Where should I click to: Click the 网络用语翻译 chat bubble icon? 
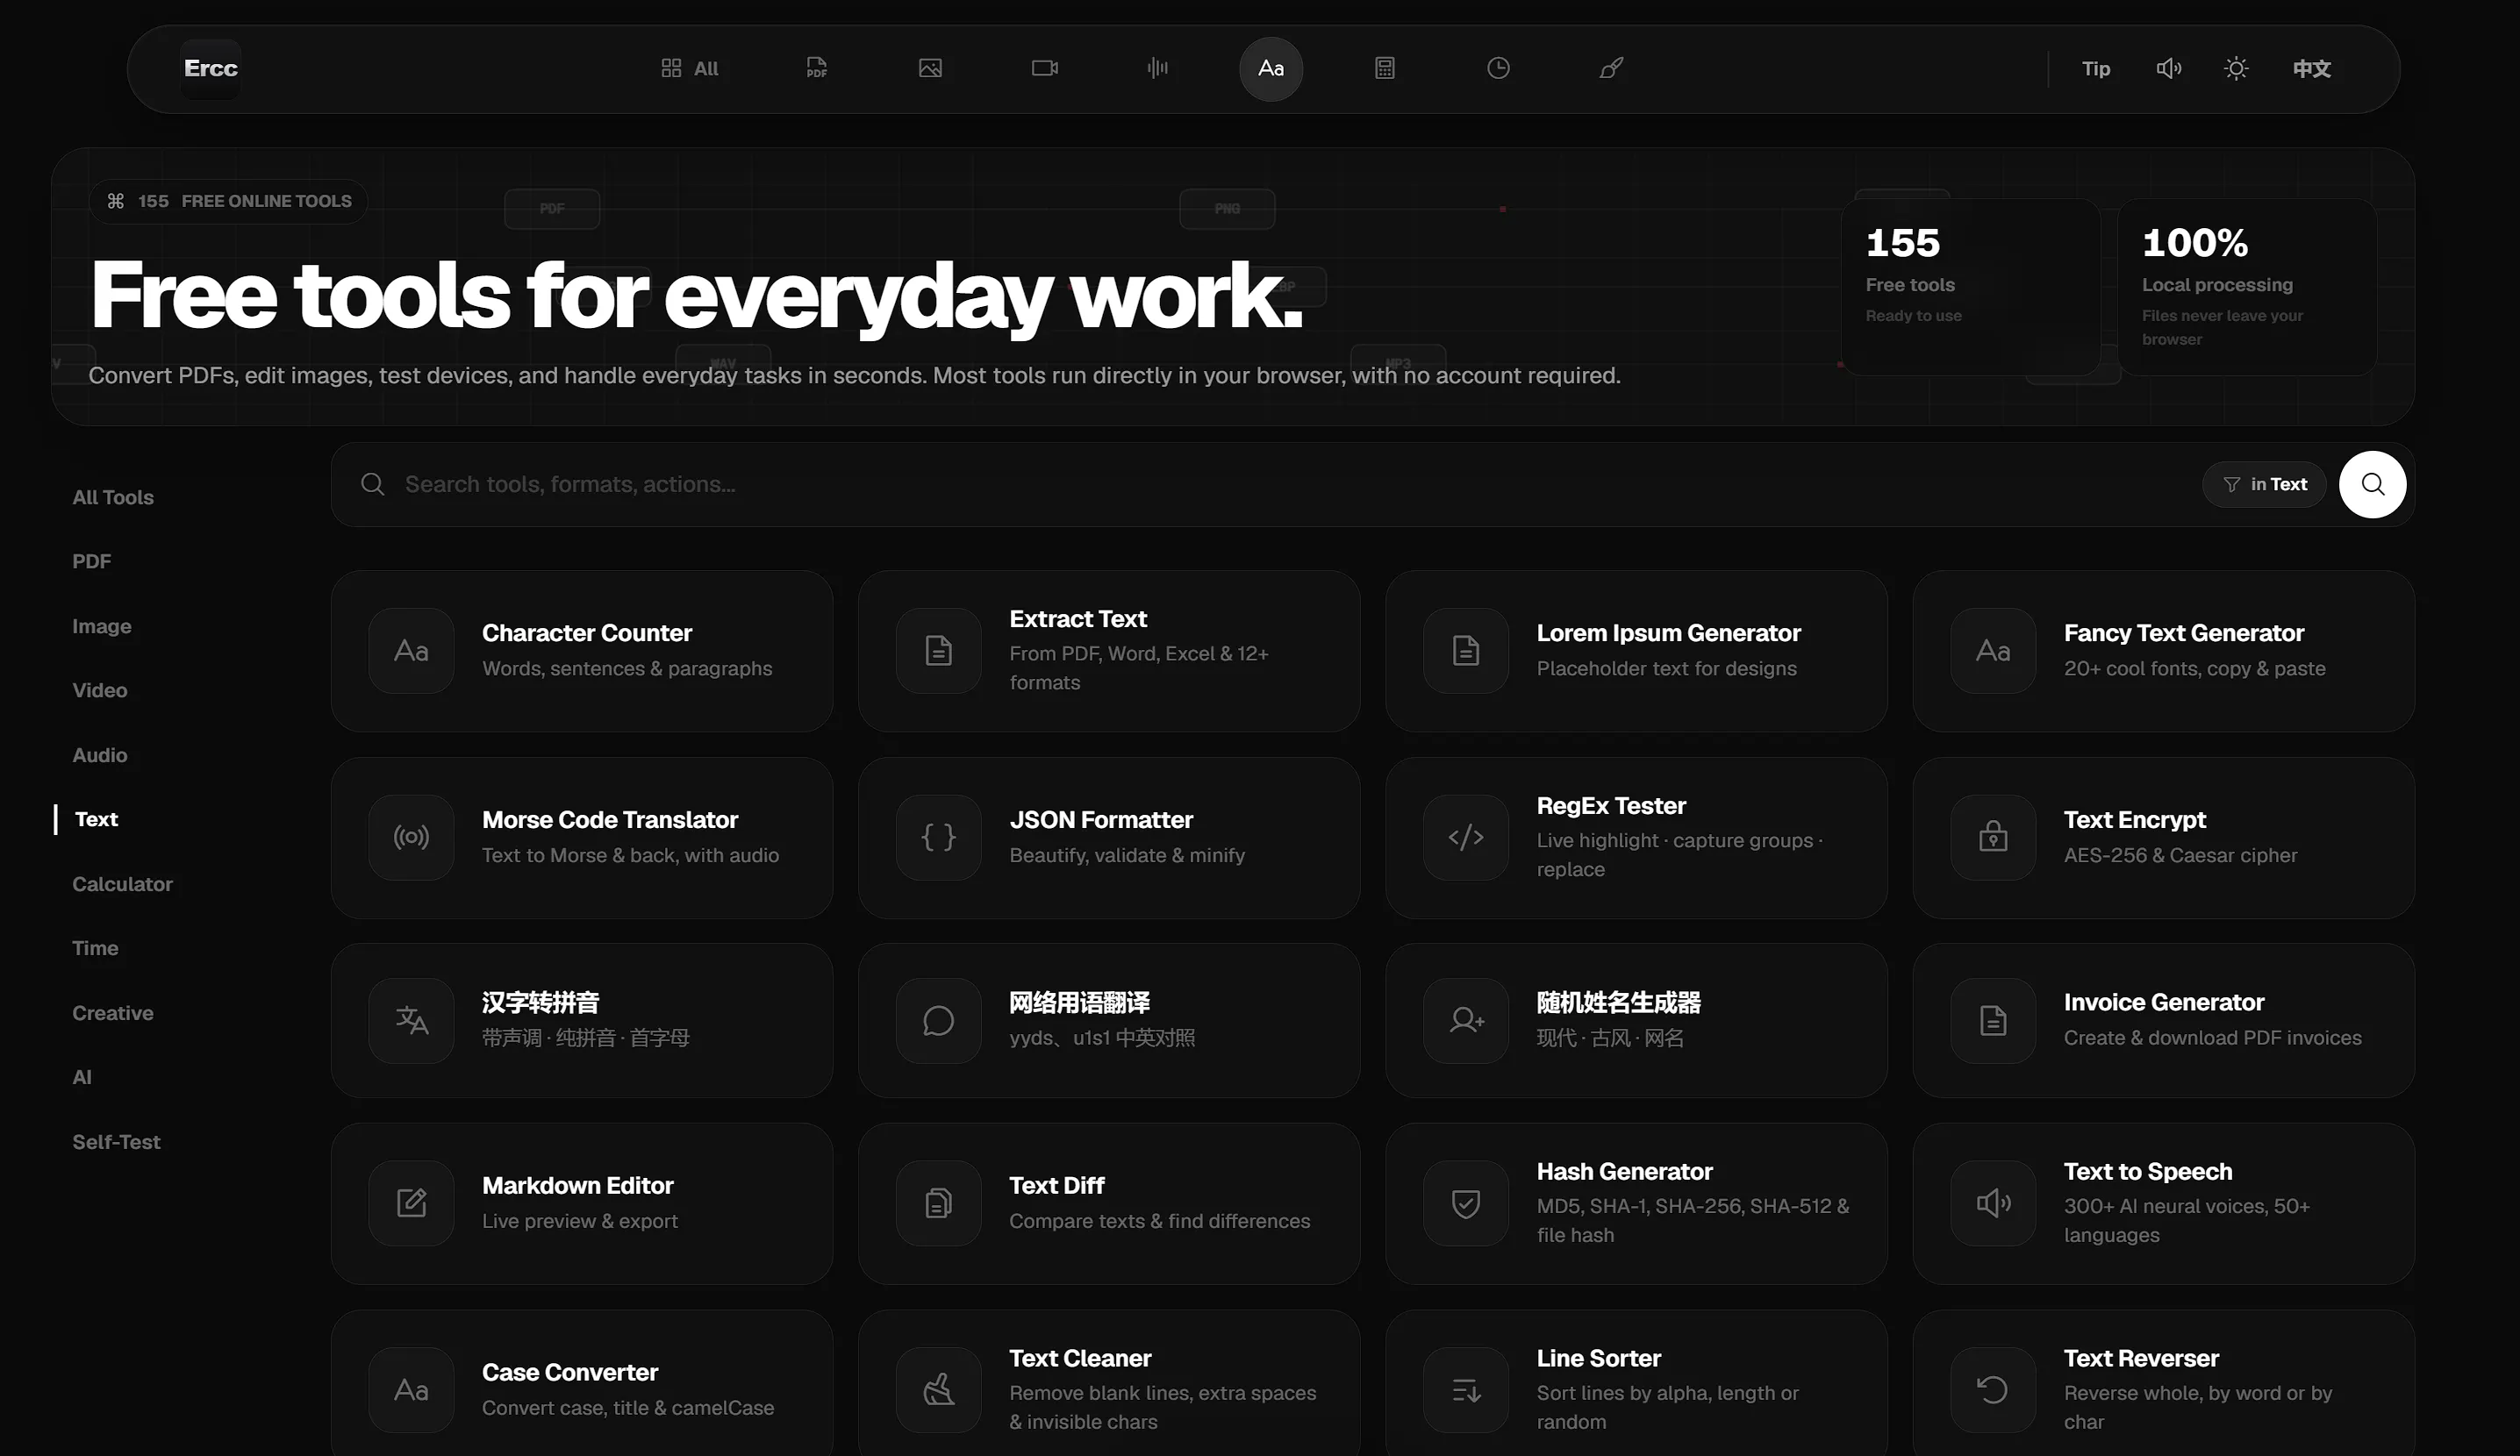pyautogui.click(x=937, y=1020)
